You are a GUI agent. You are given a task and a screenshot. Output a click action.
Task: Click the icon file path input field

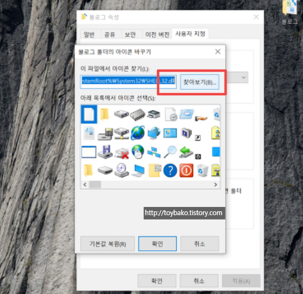tap(128, 82)
